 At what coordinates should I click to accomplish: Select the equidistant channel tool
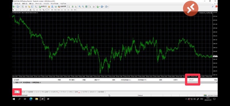(x=30, y=10)
